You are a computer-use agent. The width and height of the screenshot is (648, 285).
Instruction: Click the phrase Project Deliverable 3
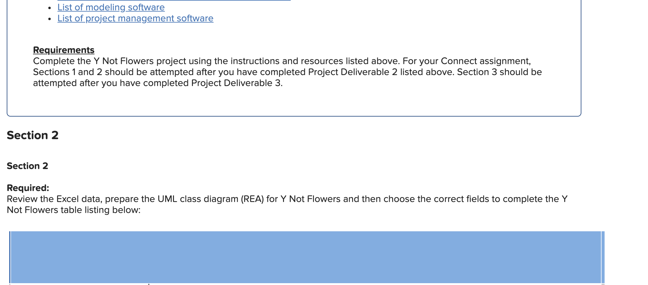click(235, 83)
